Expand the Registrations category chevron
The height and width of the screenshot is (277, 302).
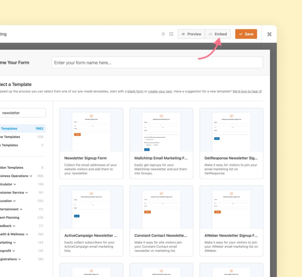[19, 259]
